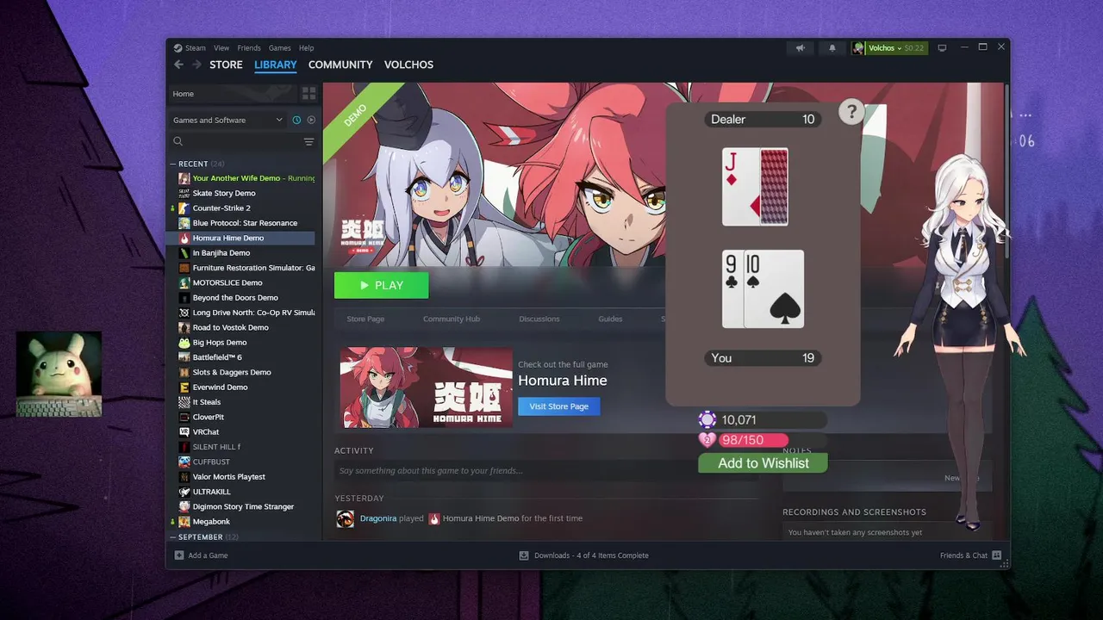Image resolution: width=1103 pixels, height=620 pixels.
Task: Go to the COMMUNITY tab
Action: pos(340,65)
